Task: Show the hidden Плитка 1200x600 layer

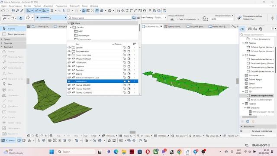Action: (69, 92)
